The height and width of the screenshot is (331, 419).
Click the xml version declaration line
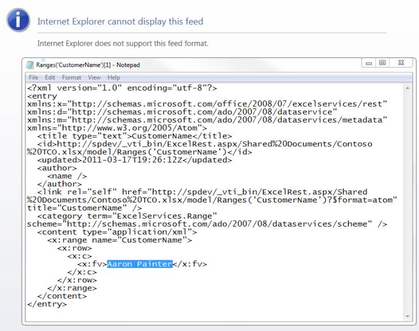pyautogui.click(x=122, y=88)
